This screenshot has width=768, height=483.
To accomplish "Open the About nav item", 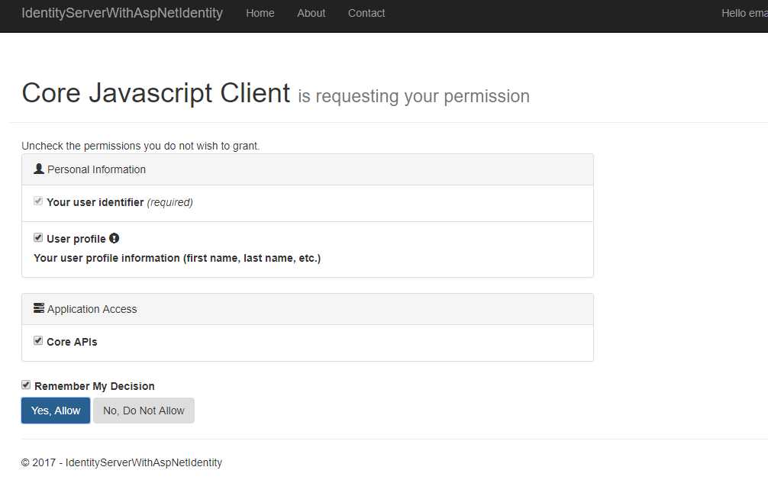I will 311,13.
